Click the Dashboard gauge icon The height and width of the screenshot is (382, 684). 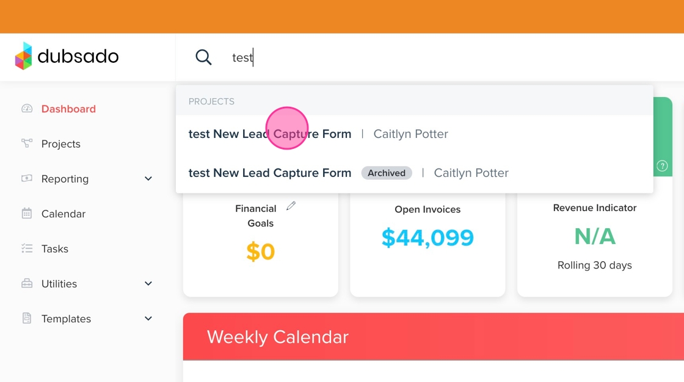coord(27,109)
